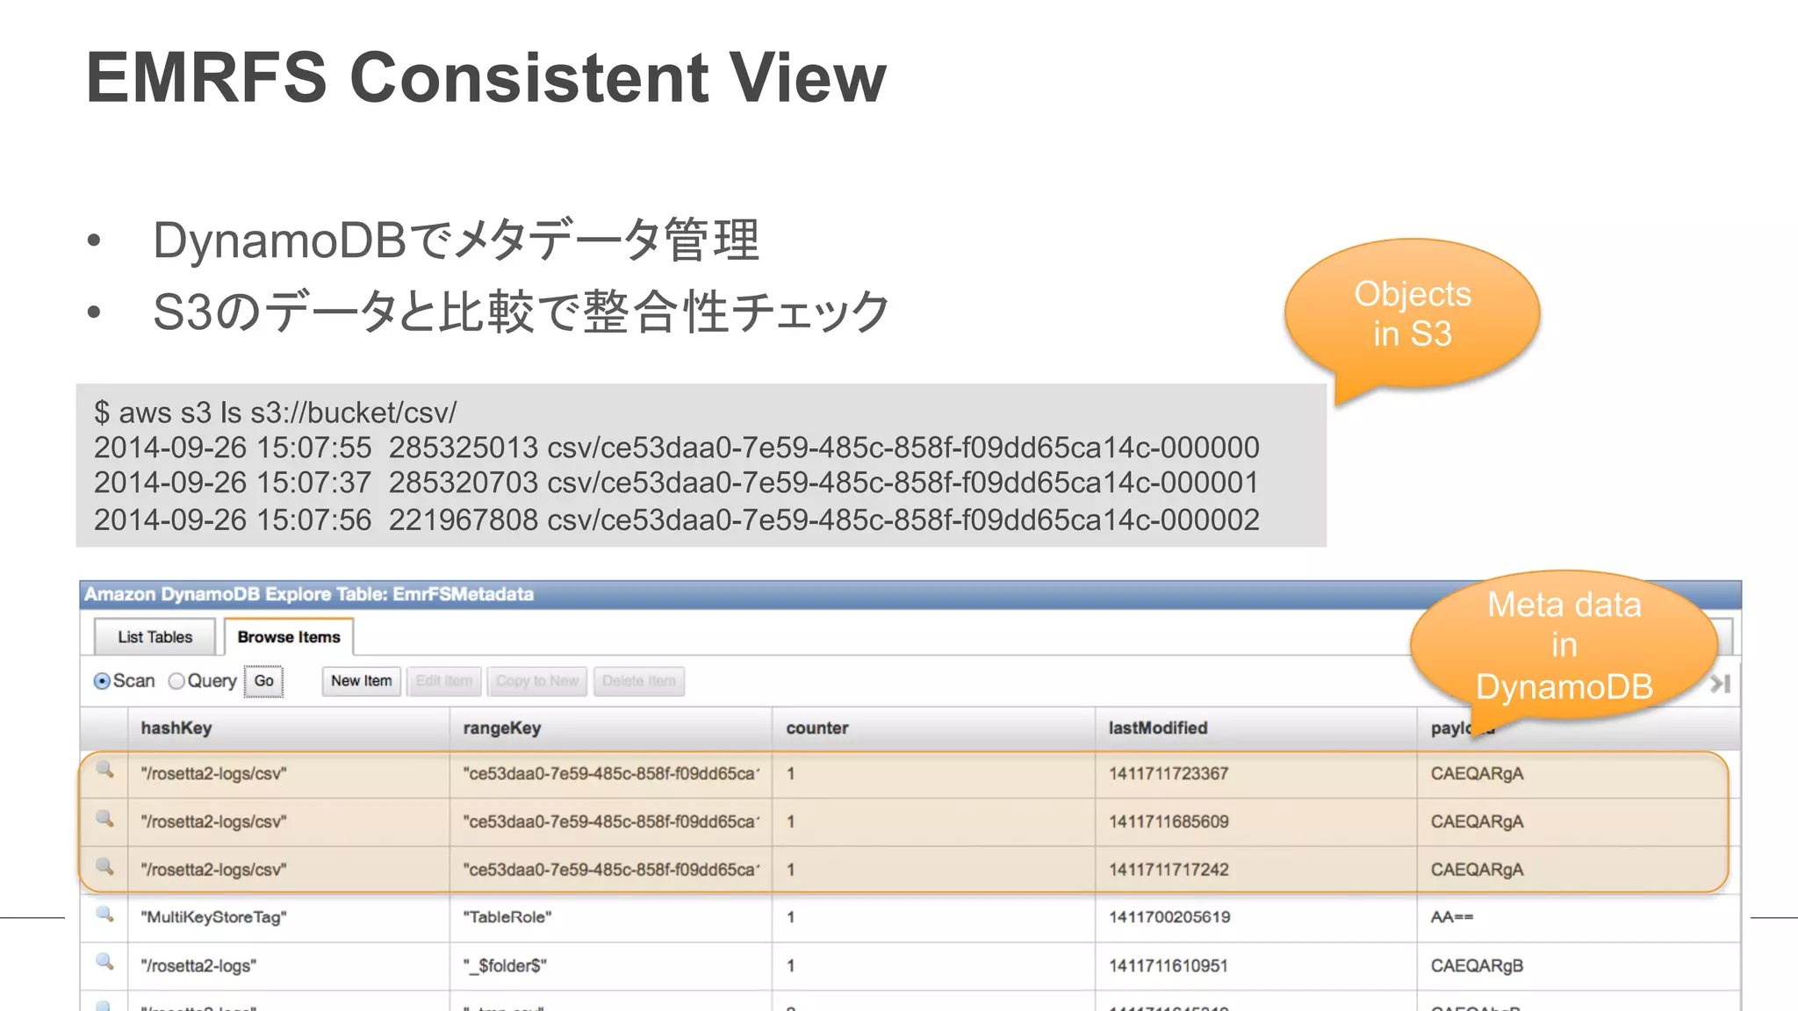This screenshot has width=1798, height=1011.
Task: Select hashKey cell in row 1411711723367
Action: pyautogui.click(x=289, y=774)
